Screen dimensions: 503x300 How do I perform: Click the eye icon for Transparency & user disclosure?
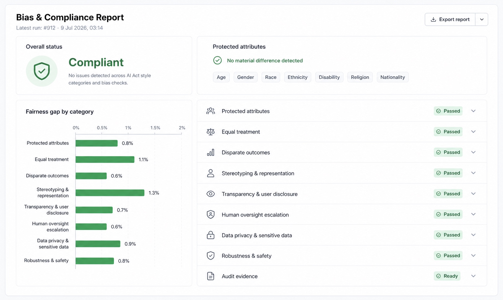[x=210, y=194]
